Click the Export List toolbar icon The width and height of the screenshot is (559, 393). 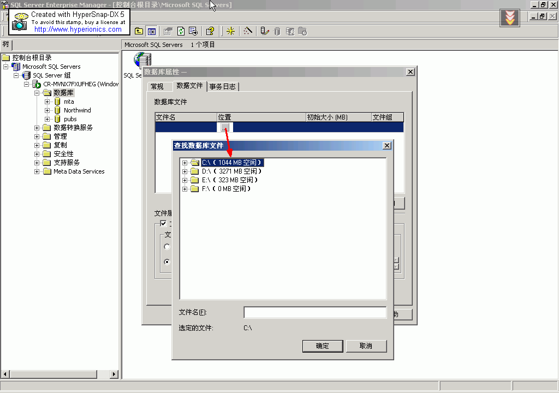(193, 31)
